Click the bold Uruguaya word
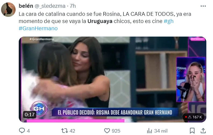Viewport: 213px width, 135px height. (100, 21)
